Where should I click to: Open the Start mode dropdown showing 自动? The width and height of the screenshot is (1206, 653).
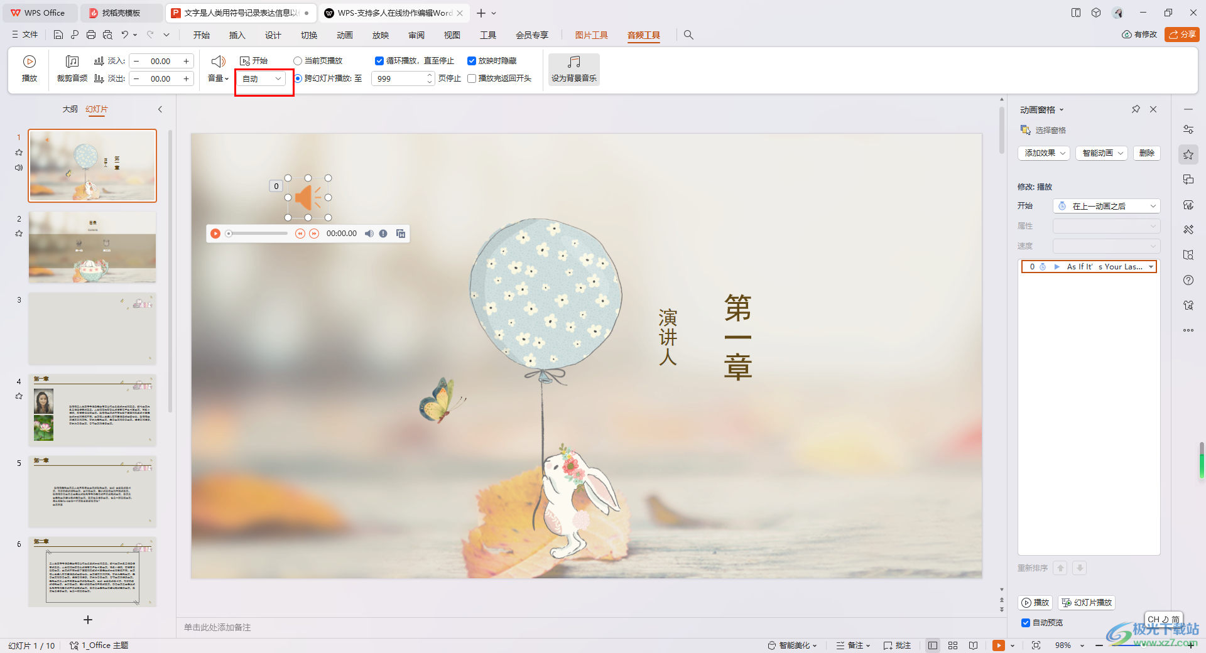point(262,78)
